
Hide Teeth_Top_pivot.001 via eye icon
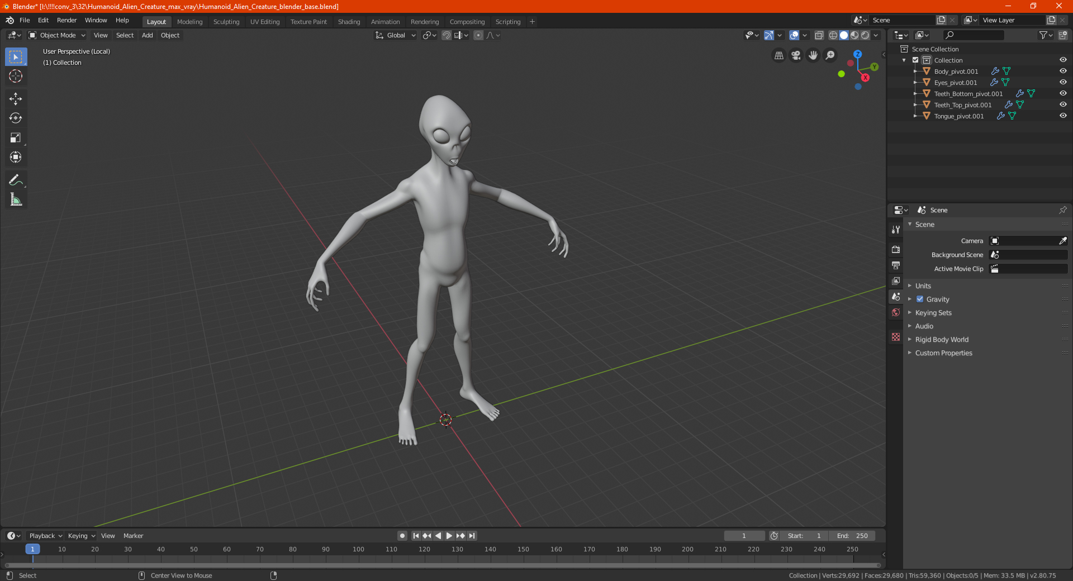point(1063,104)
